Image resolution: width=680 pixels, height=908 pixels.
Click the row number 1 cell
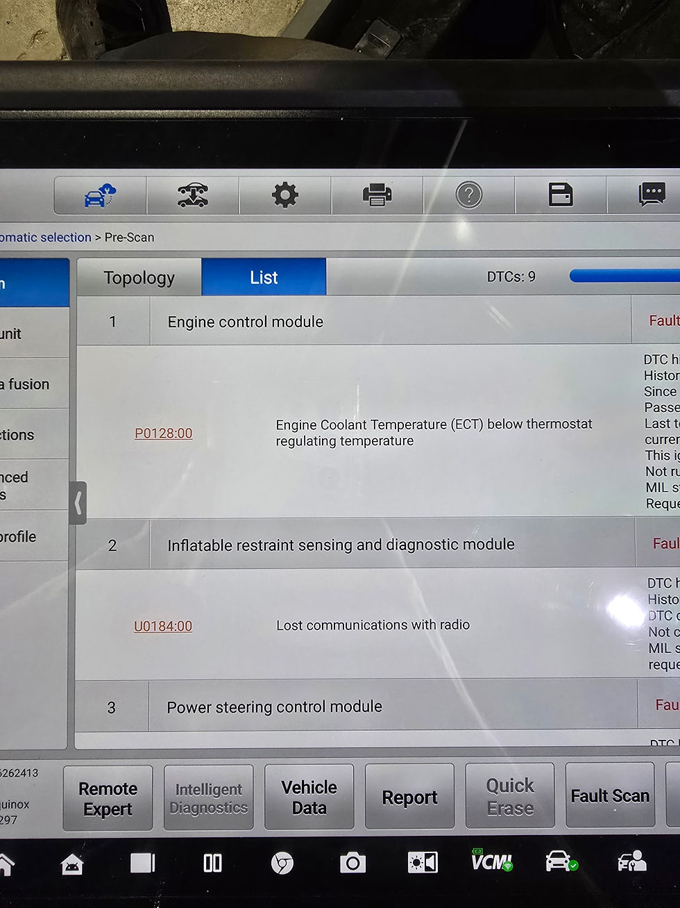pos(113,322)
